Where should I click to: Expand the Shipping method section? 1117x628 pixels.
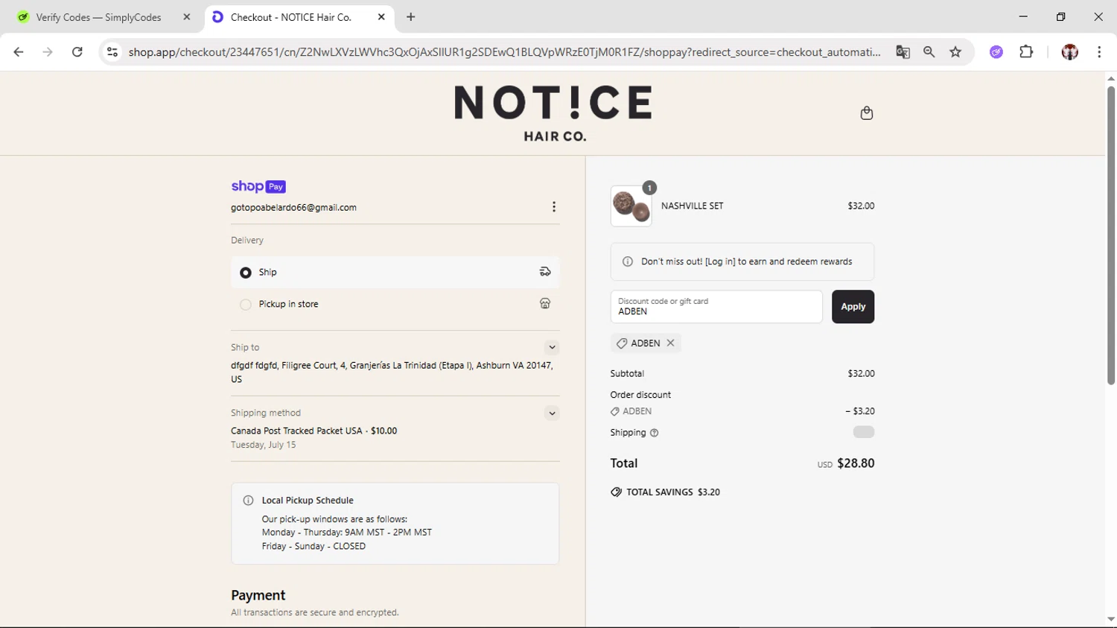tap(552, 413)
